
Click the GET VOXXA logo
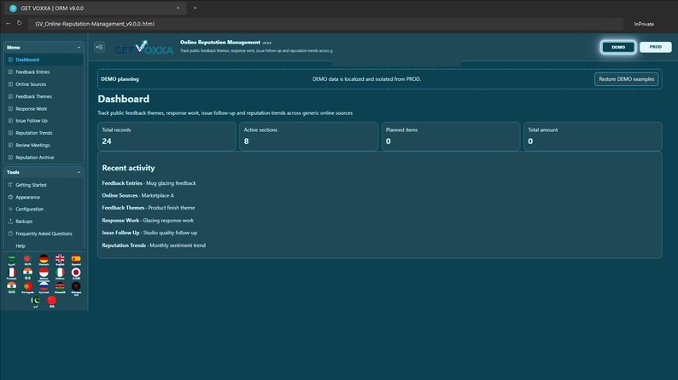point(144,48)
